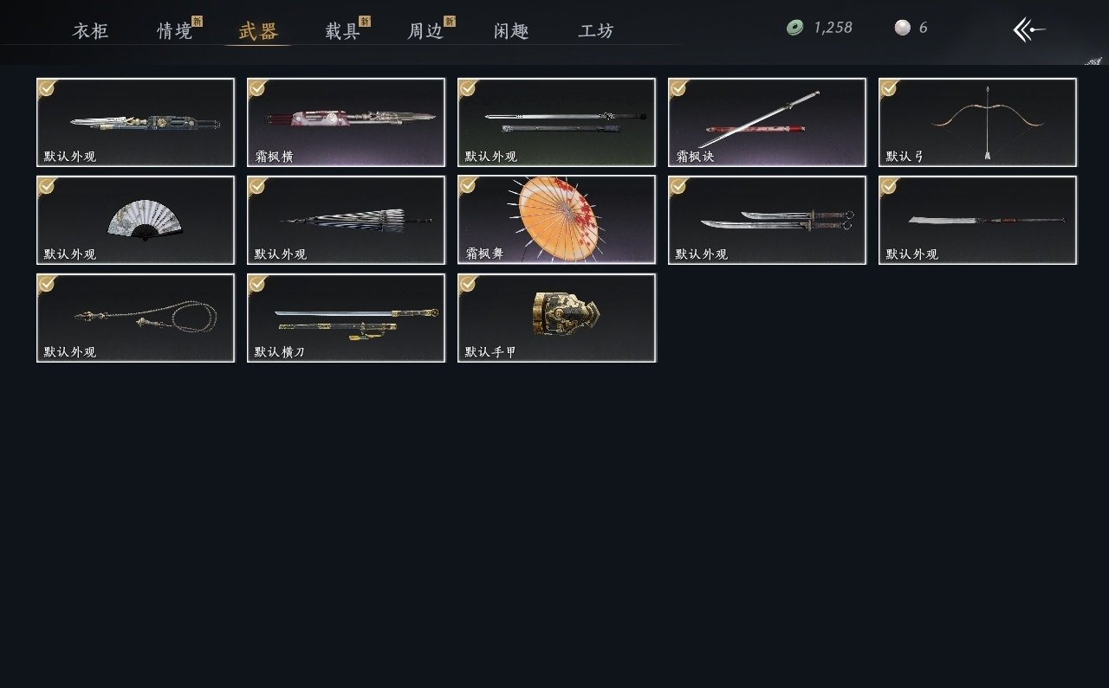Select the white folding fan skin
The width and height of the screenshot is (1109, 688).
[x=135, y=220]
